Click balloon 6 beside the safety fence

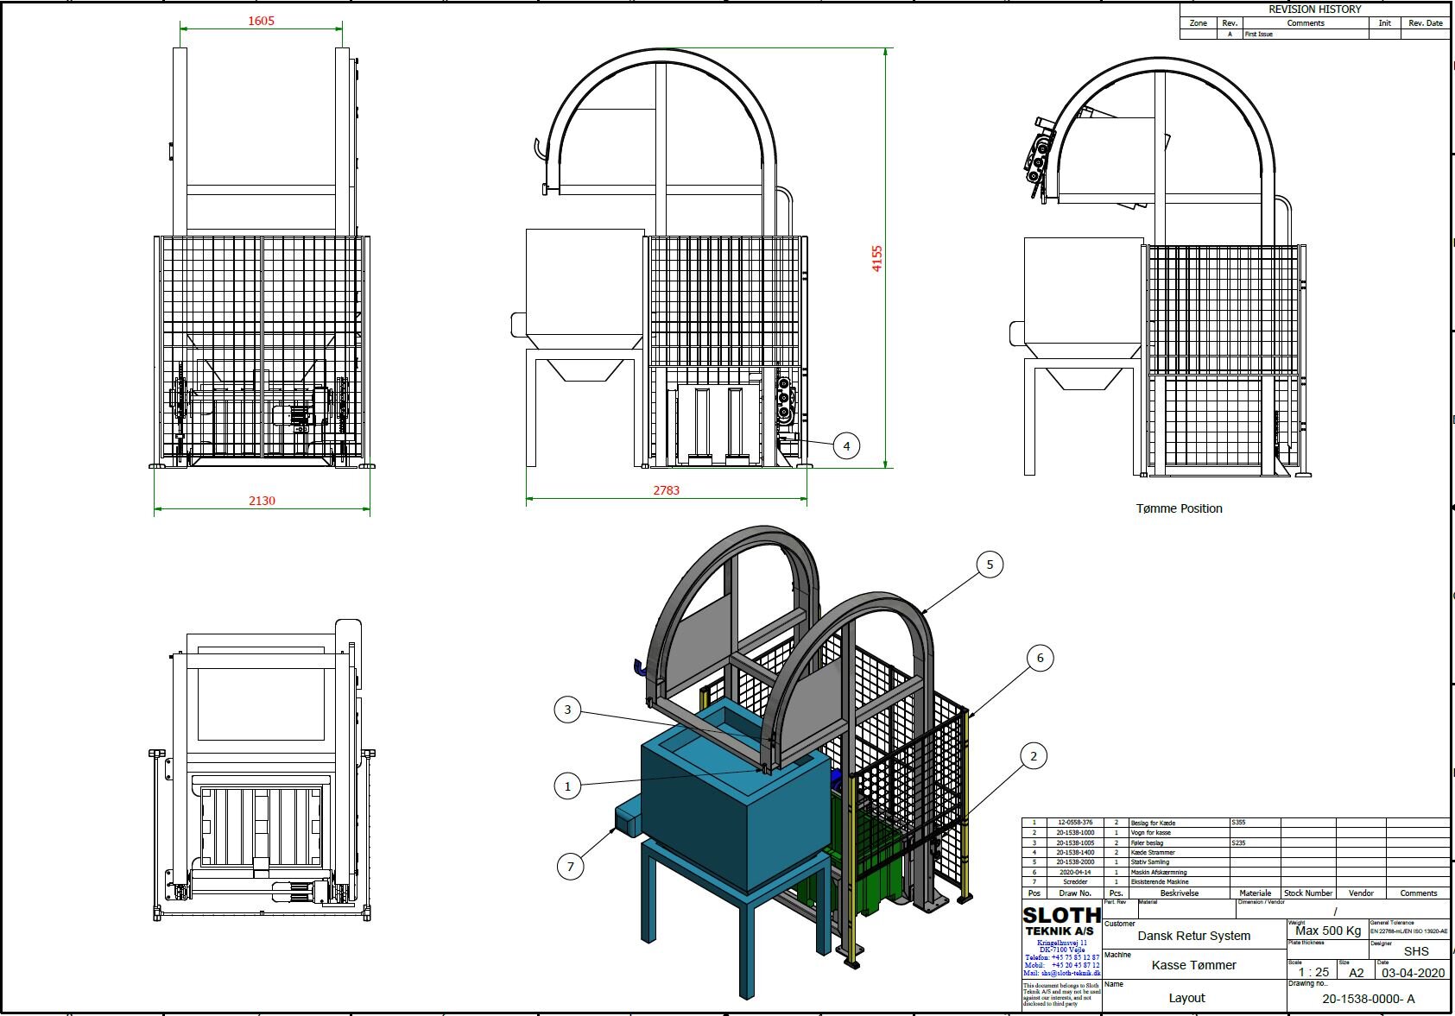[1040, 658]
